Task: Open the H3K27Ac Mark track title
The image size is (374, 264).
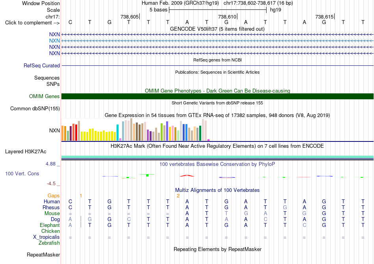Action: 217,146
